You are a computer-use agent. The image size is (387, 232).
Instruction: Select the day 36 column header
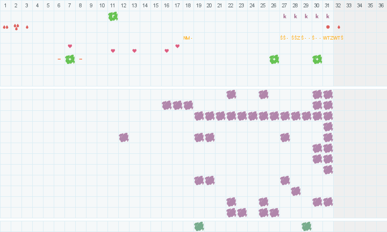tap(382, 5)
